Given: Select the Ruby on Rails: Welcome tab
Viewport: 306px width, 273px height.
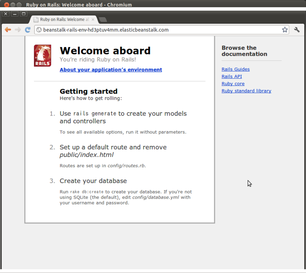Looking at the screenshot, I should click(x=64, y=20).
